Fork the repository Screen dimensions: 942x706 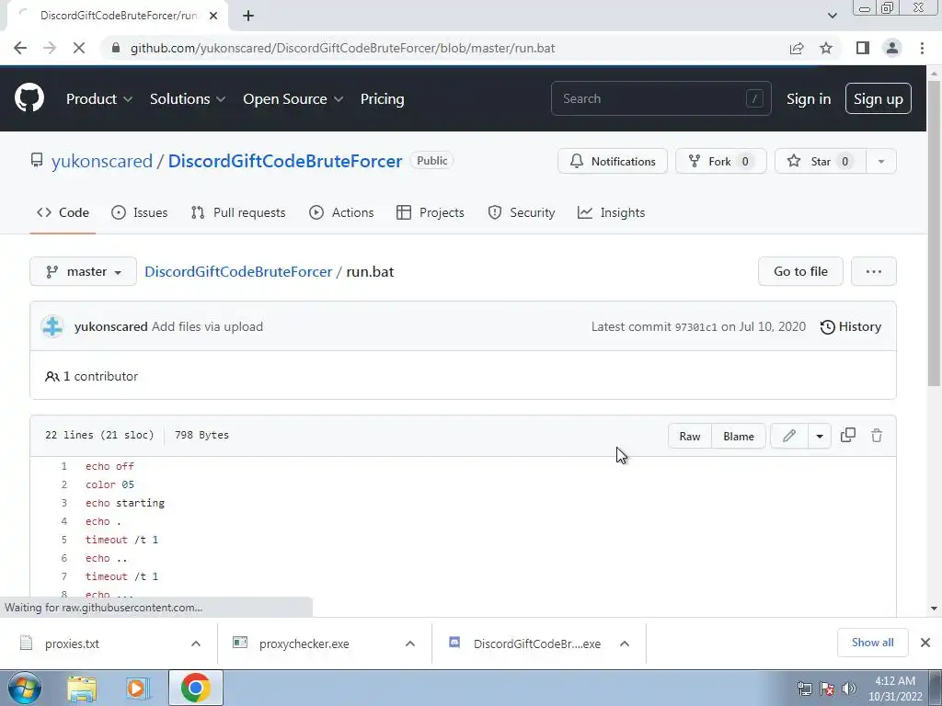coord(720,161)
